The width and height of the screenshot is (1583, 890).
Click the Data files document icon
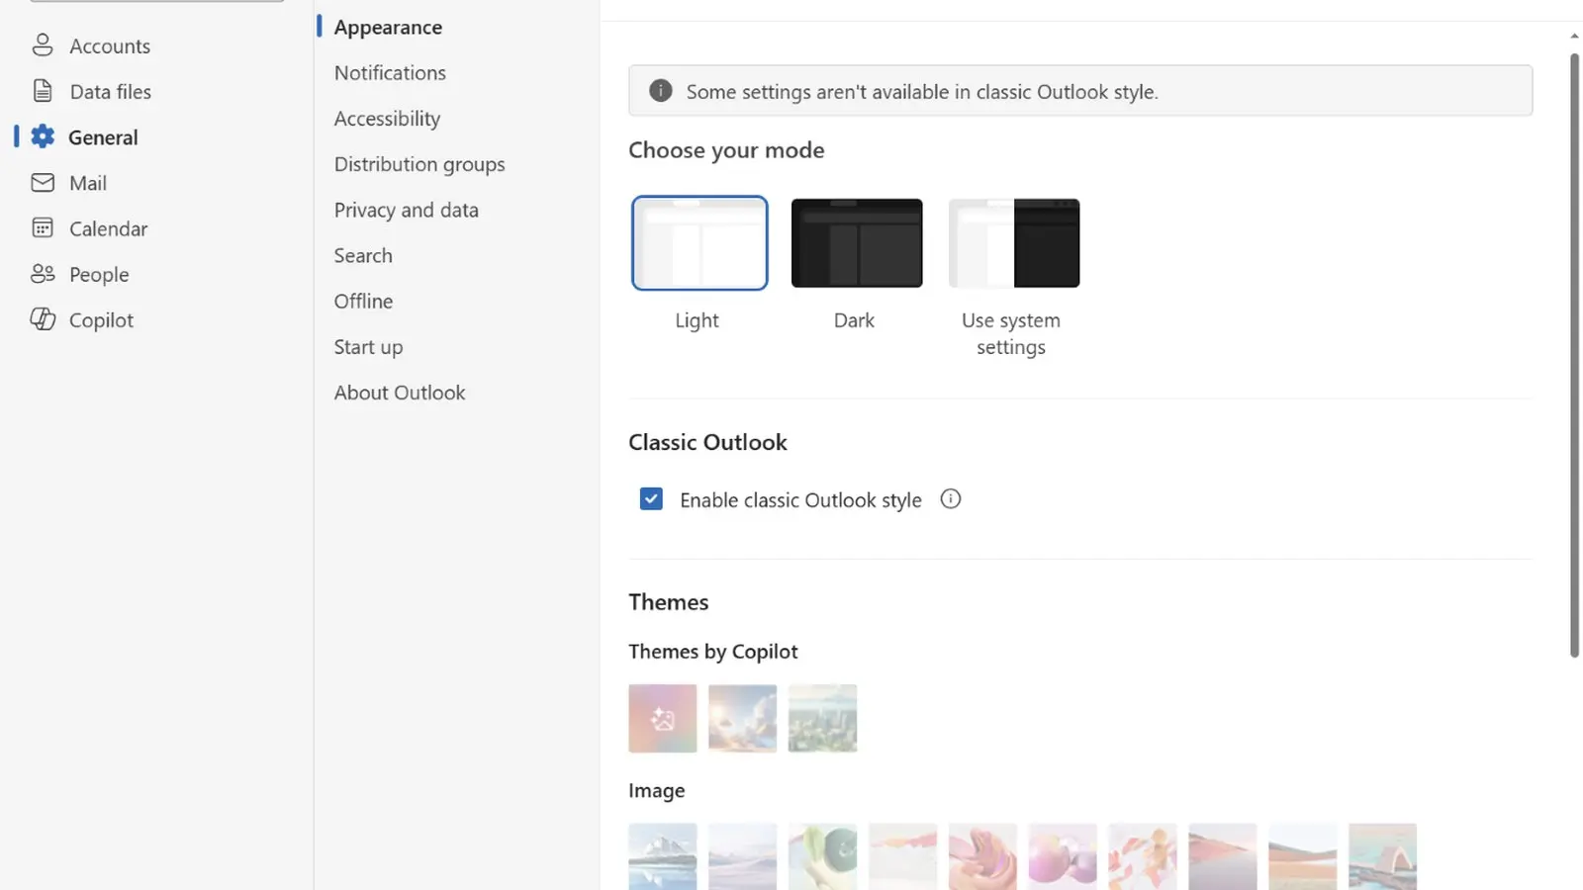point(43,91)
